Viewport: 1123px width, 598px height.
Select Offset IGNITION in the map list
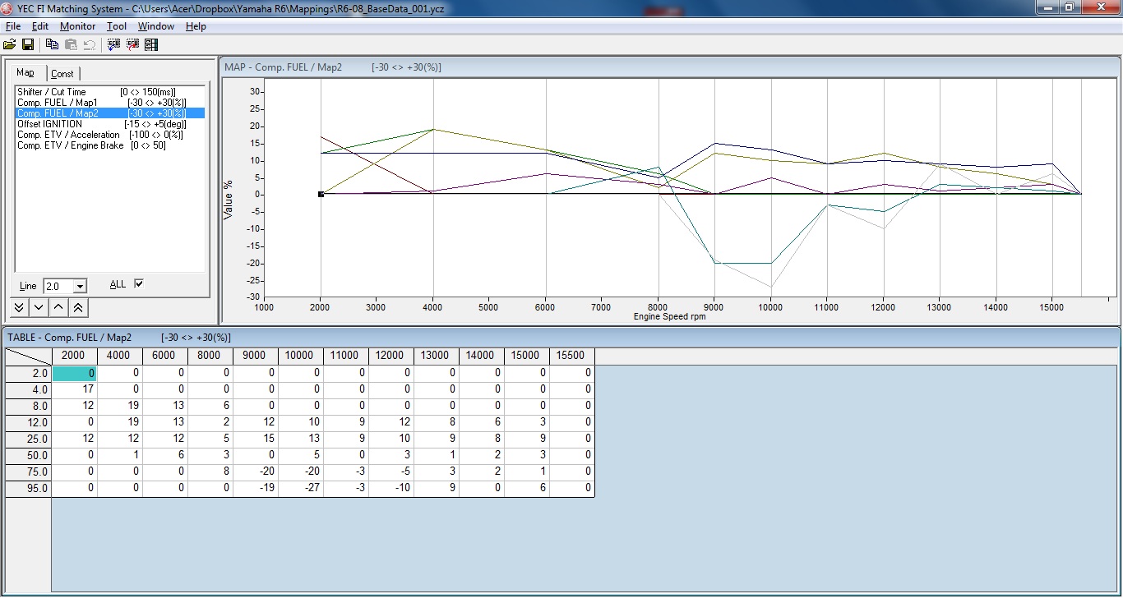[49, 124]
